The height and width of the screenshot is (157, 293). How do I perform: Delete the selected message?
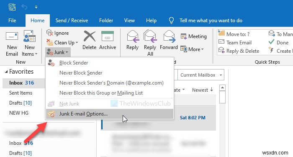pos(89,40)
